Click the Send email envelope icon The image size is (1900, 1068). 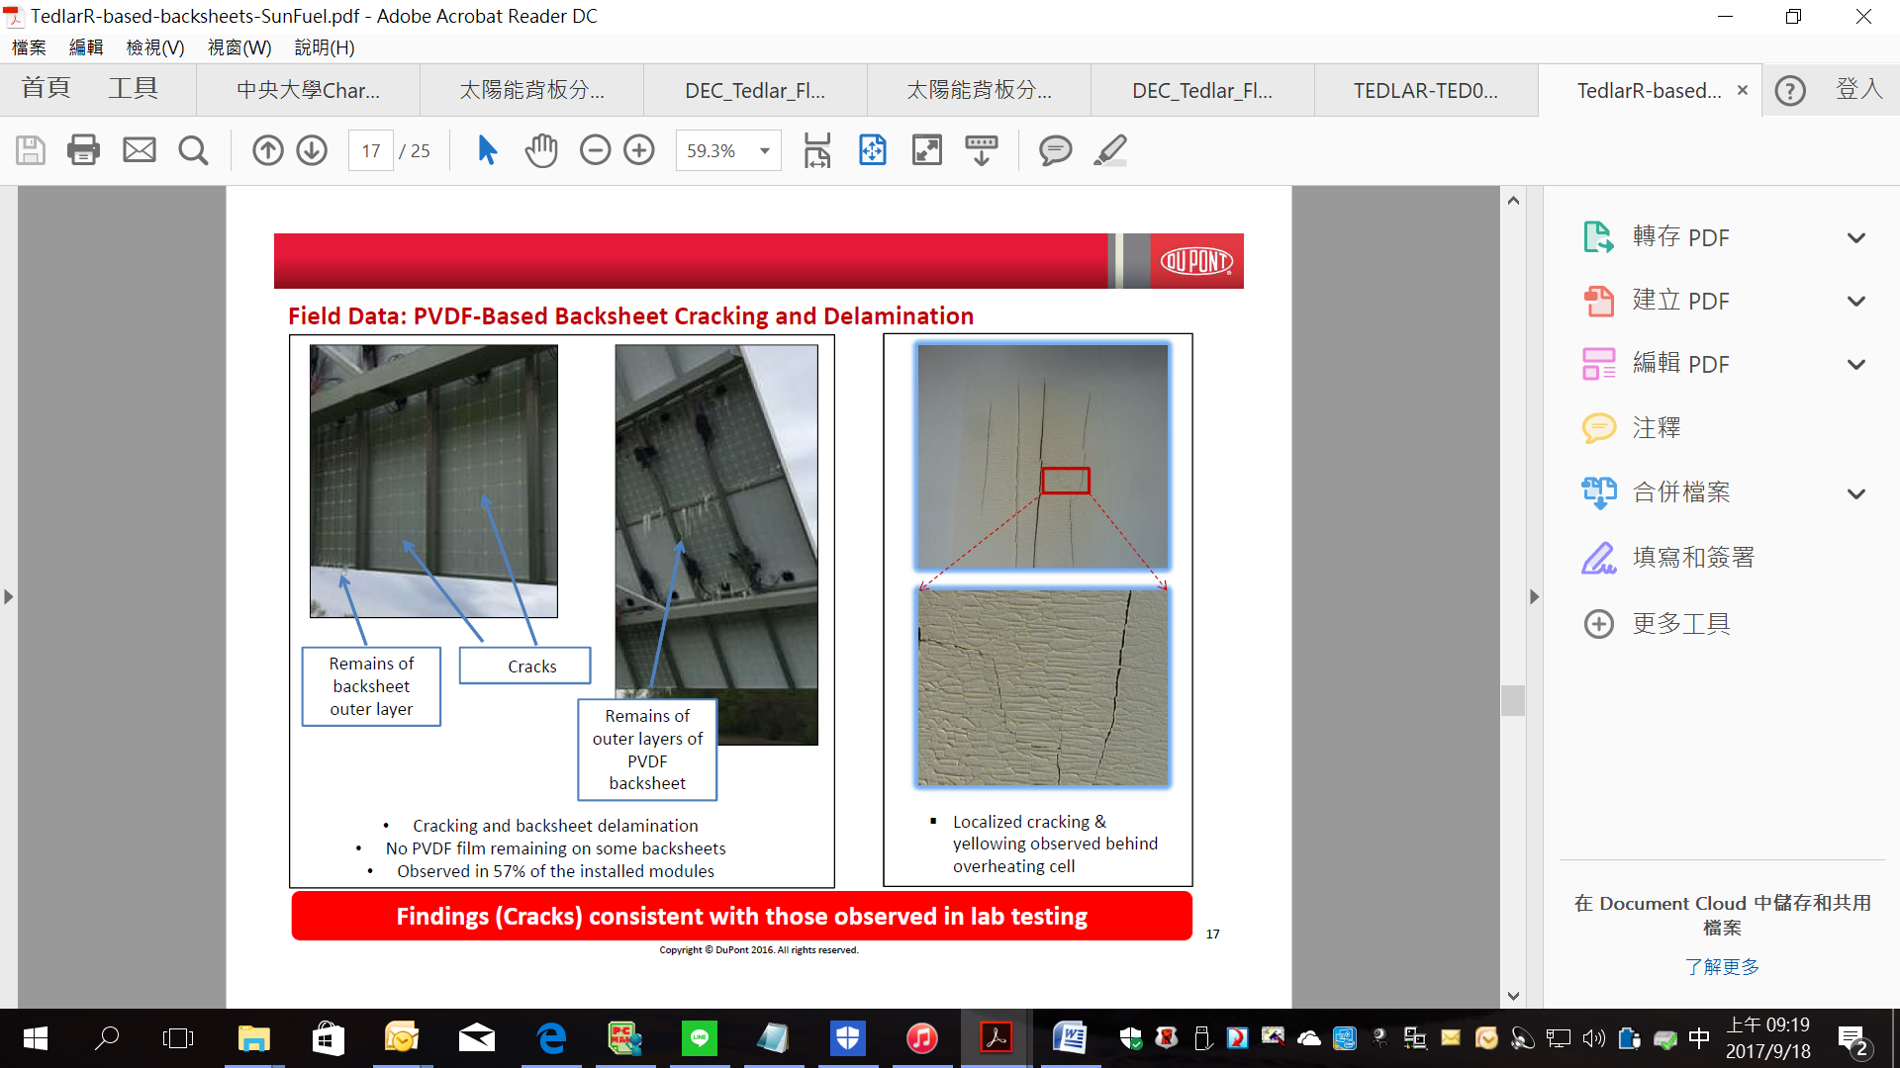pos(139,150)
